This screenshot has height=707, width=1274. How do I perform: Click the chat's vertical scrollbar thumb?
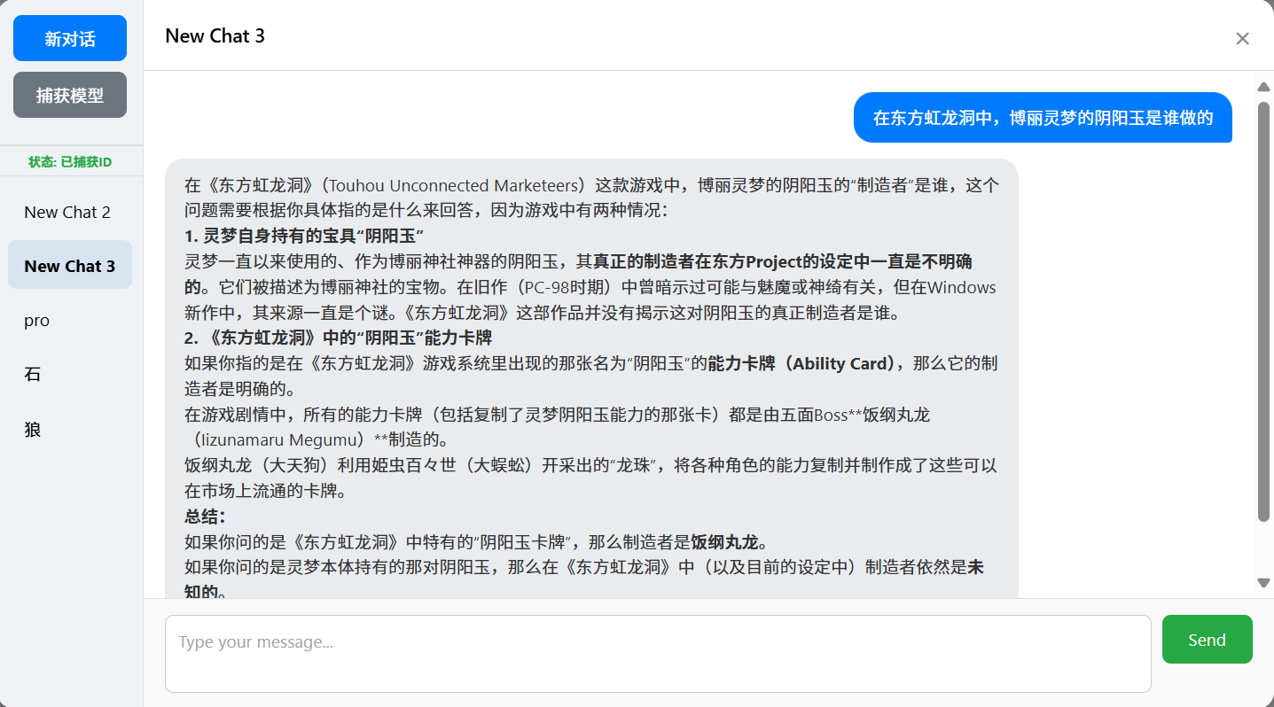coord(1263,312)
